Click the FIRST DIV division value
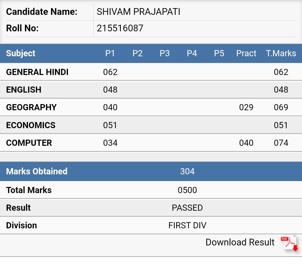Image resolution: width=302 pixels, height=265 pixels. pos(187,226)
